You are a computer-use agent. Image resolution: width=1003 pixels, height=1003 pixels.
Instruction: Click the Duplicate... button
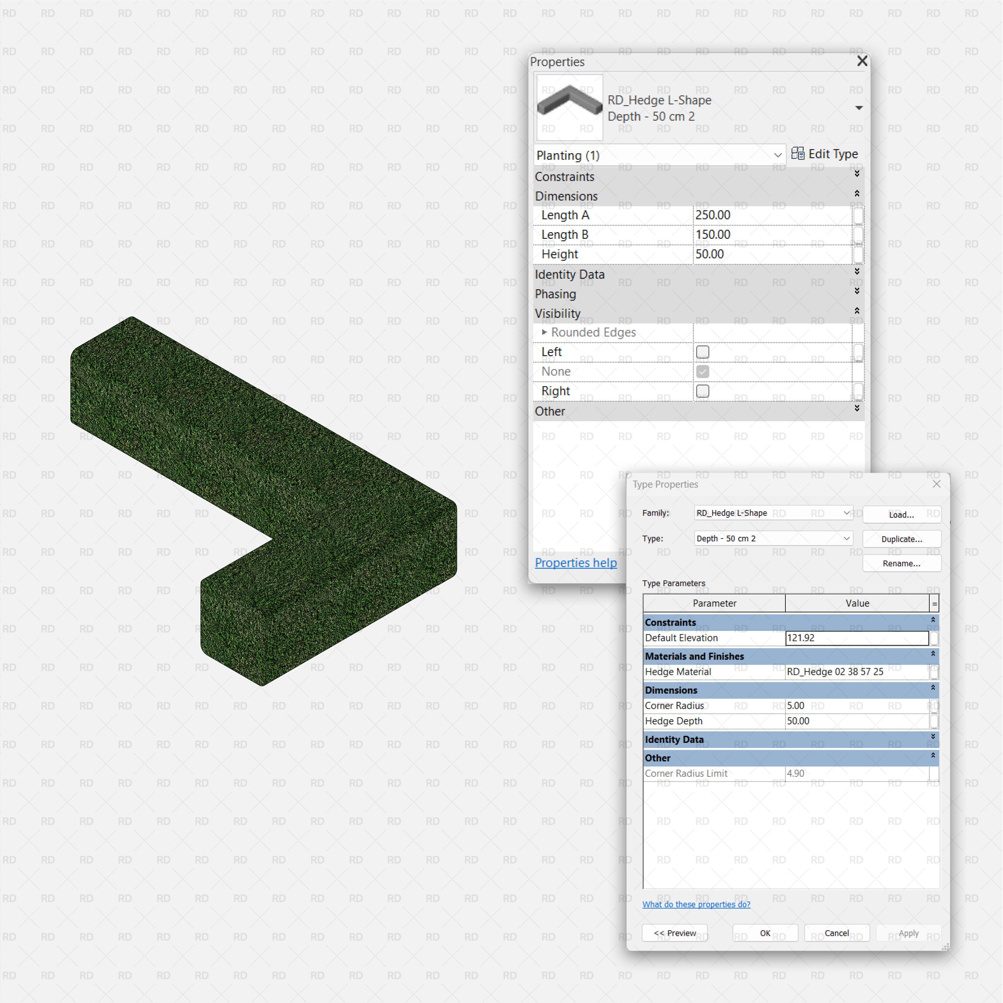coord(901,539)
